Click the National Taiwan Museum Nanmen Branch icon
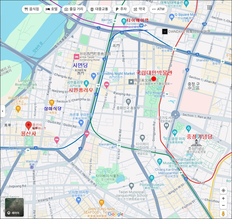This screenshot has height=219, width=232. click(160, 162)
